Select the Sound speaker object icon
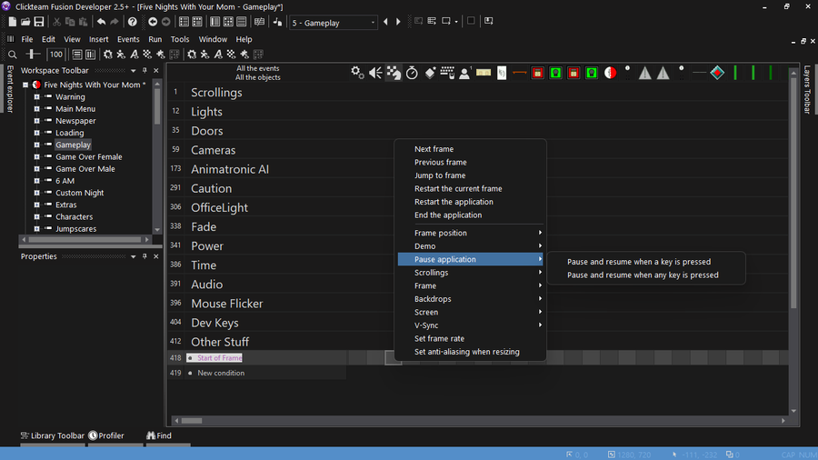Viewport: 818px width, 460px height. 375,73
